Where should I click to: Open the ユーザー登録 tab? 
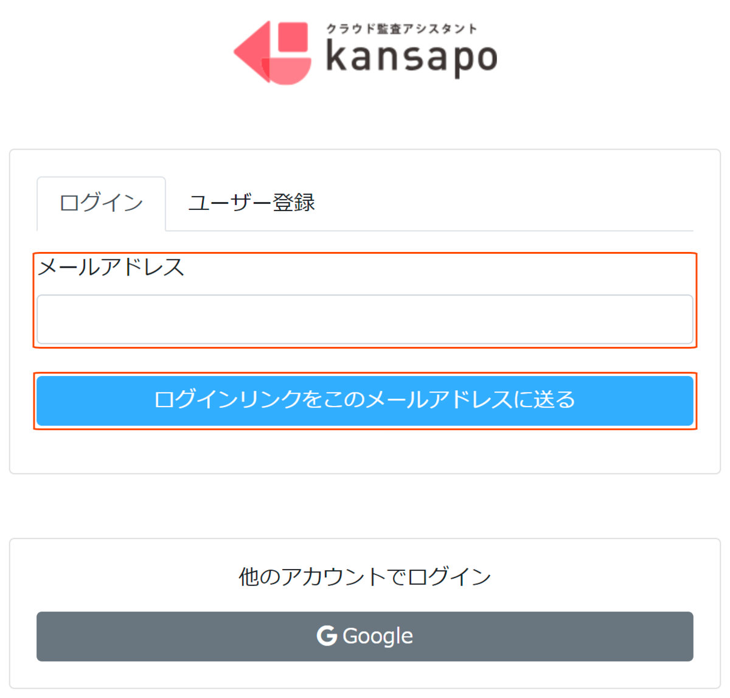point(251,203)
